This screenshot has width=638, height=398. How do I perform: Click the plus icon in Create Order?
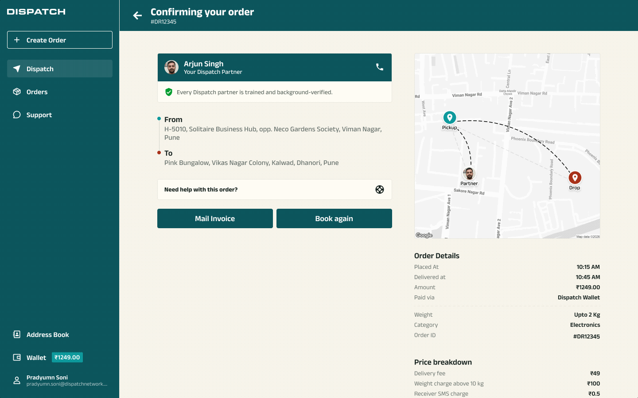tap(17, 40)
